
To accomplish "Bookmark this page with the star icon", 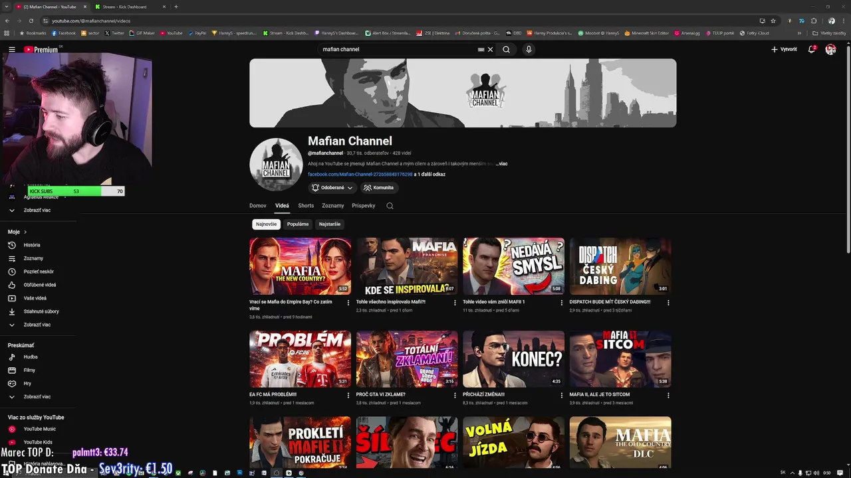I will (x=773, y=21).
